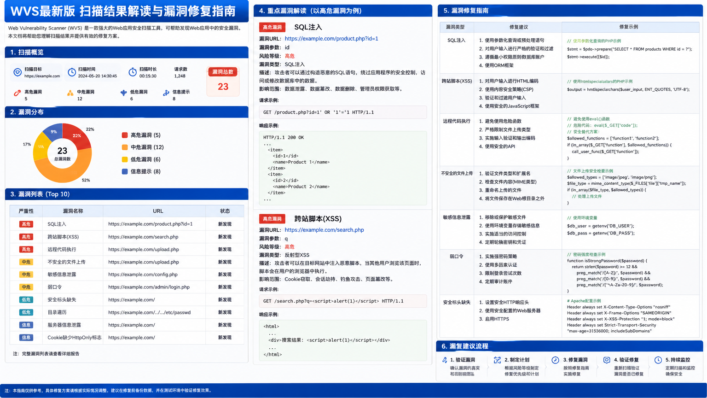The width and height of the screenshot is (707, 398).
Task: Click the 状态 column header
Action: 225,211
